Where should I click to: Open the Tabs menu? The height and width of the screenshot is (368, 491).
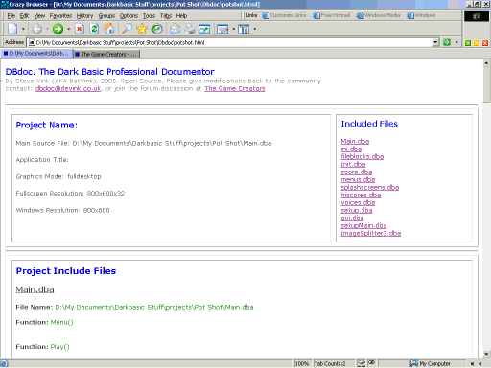(x=166, y=15)
